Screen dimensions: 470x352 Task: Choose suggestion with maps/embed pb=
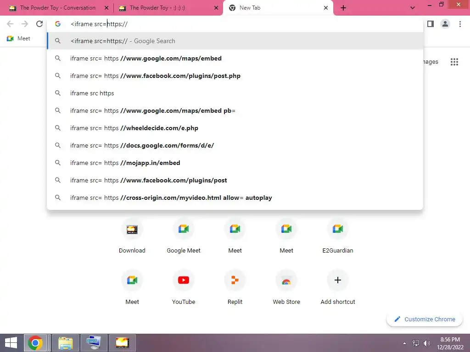235,110
